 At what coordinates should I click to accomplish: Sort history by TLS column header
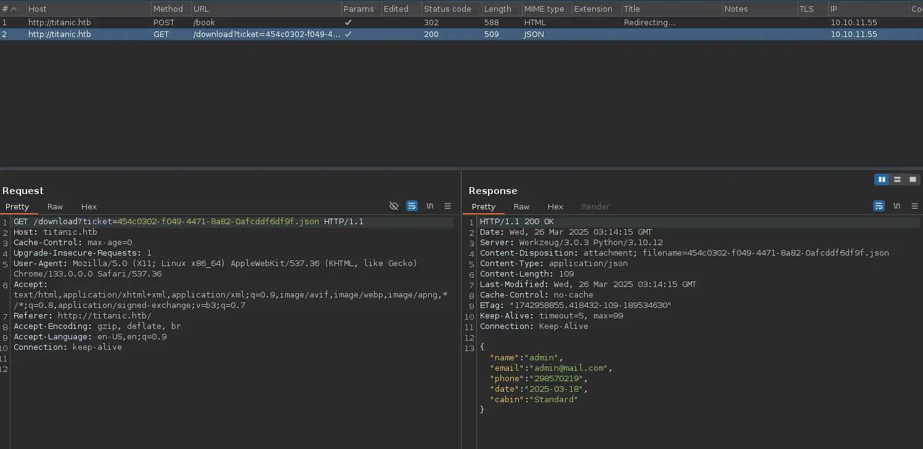tap(812, 9)
